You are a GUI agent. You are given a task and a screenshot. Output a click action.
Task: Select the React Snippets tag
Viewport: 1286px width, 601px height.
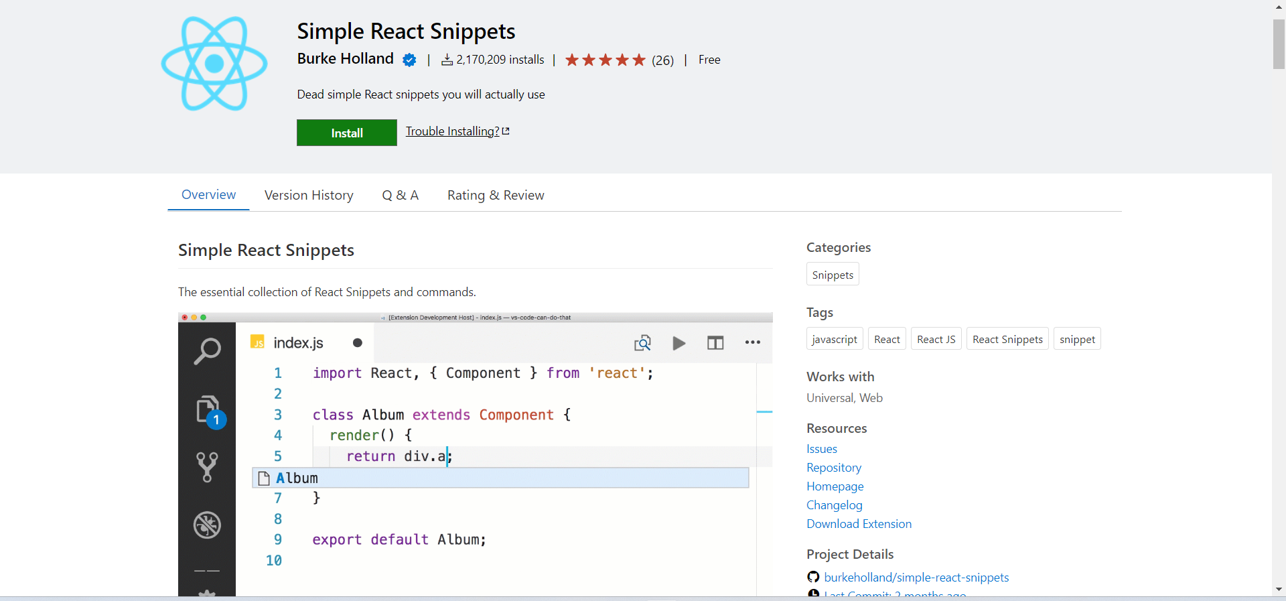click(x=1007, y=339)
